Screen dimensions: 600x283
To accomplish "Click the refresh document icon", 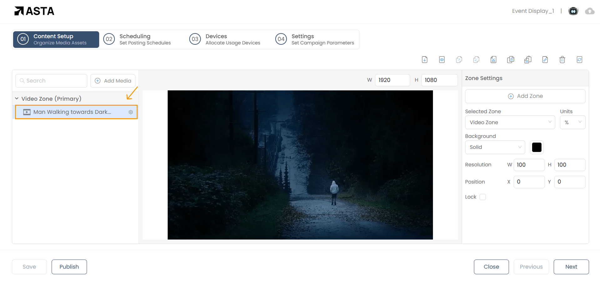I will (579, 59).
